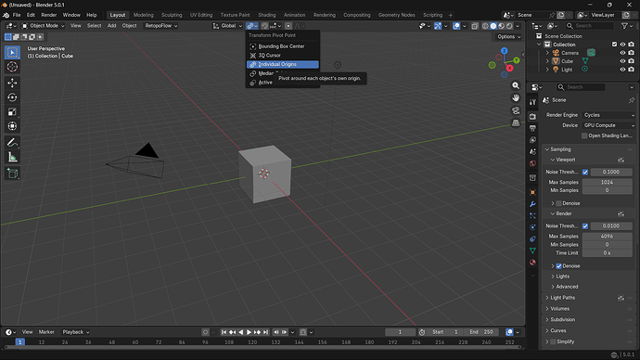Open the Object Mode dropdown
Viewport: 640px width, 360px height.
coord(43,26)
